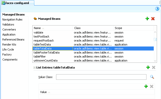Sort entries by Value column header
The width and height of the screenshot is (161, 99).
click(96, 92)
